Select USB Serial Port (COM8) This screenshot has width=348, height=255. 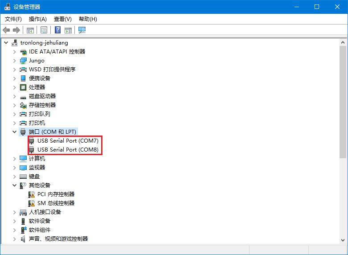point(68,150)
